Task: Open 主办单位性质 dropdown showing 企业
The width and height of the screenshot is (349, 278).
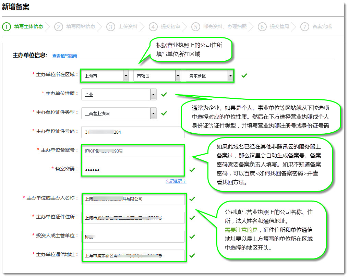Action: (x=153, y=95)
